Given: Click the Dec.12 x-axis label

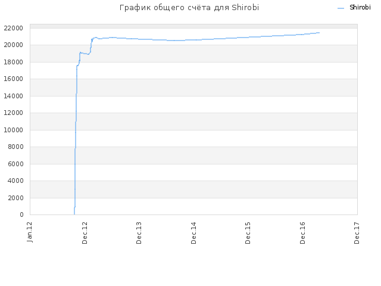Looking at the screenshot, I should coord(85,233).
